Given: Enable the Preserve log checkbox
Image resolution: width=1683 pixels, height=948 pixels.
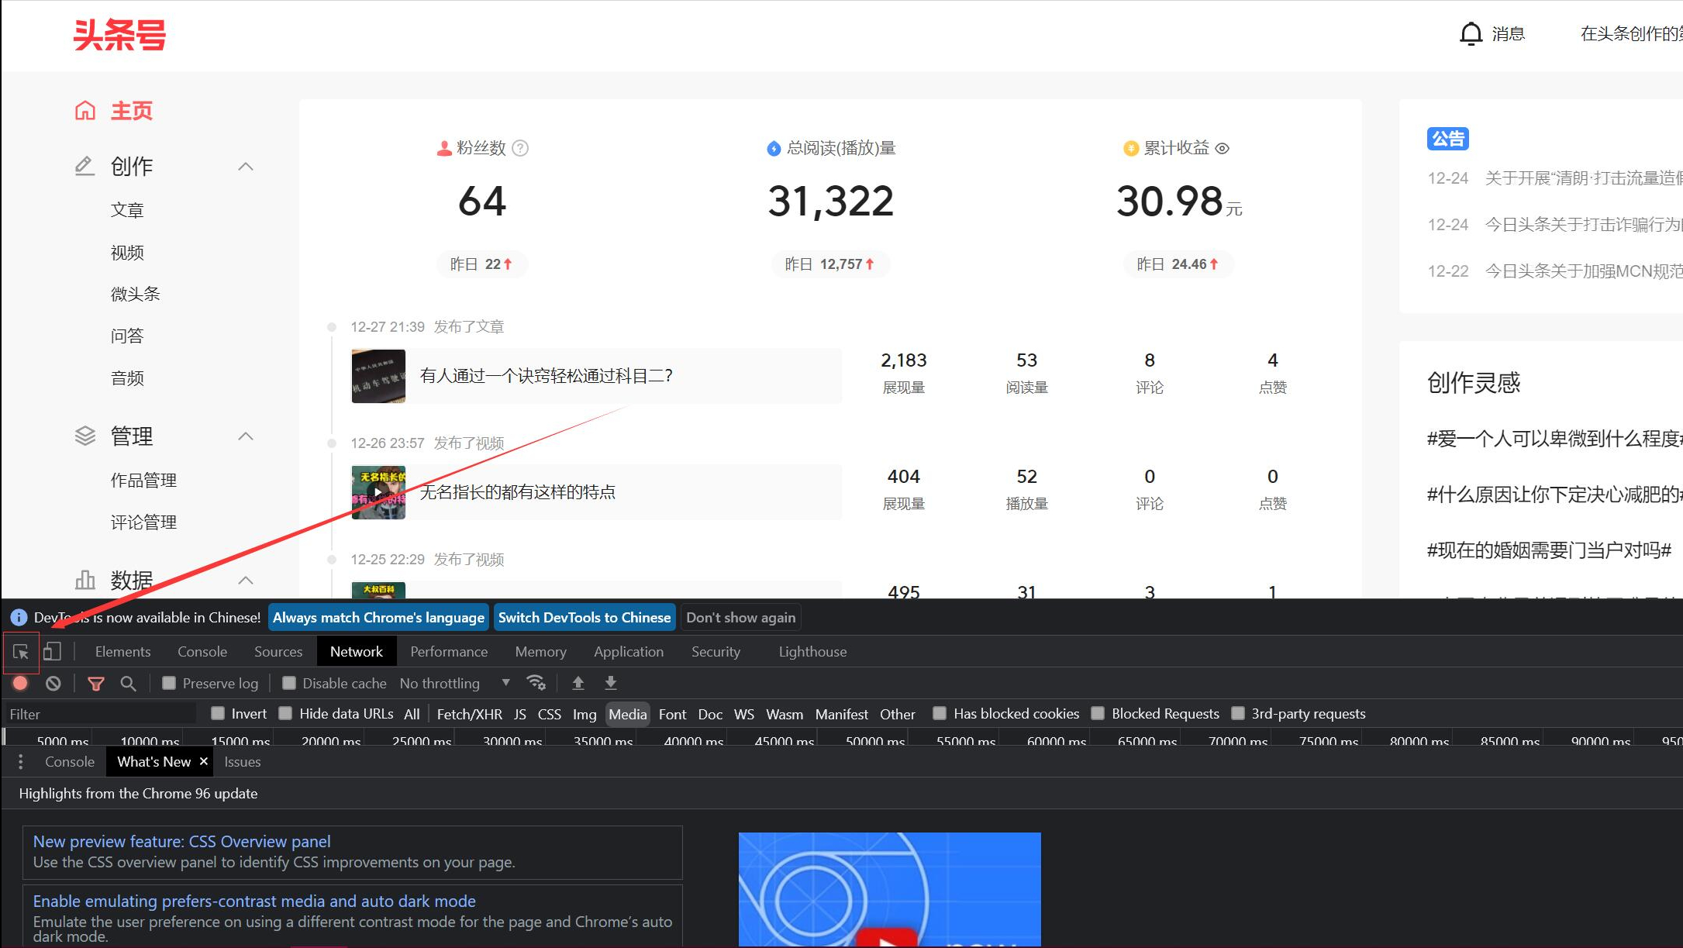Looking at the screenshot, I should 169,683.
